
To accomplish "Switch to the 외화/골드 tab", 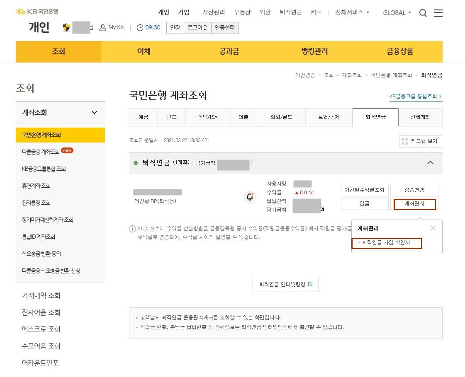I will click(281, 117).
